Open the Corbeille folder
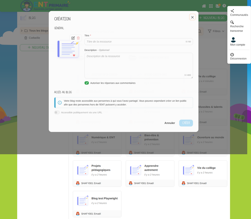This screenshot has width=251, height=219. coord(32,38)
